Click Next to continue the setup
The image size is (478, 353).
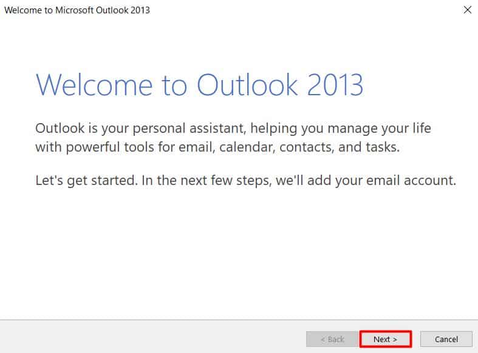click(x=385, y=339)
